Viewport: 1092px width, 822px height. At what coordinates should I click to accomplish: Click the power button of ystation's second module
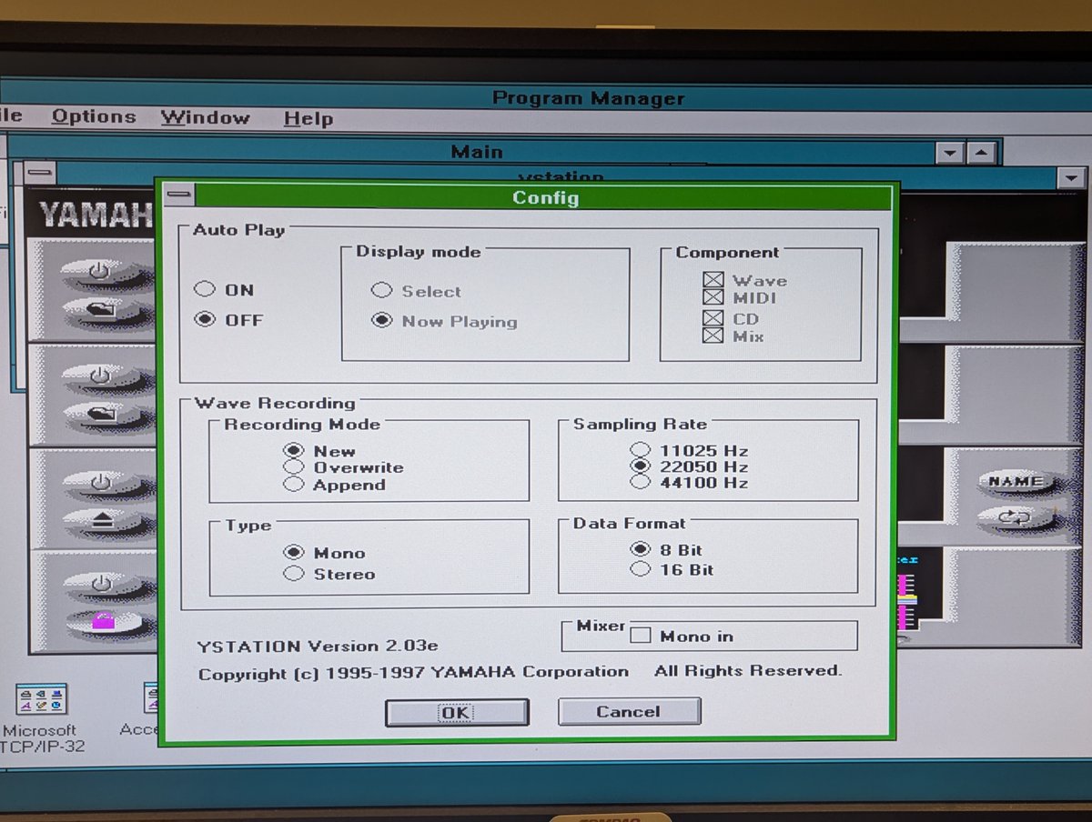pyautogui.click(x=100, y=376)
